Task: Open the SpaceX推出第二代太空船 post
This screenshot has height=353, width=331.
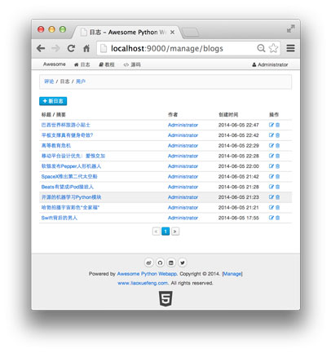Action: pos(69,177)
